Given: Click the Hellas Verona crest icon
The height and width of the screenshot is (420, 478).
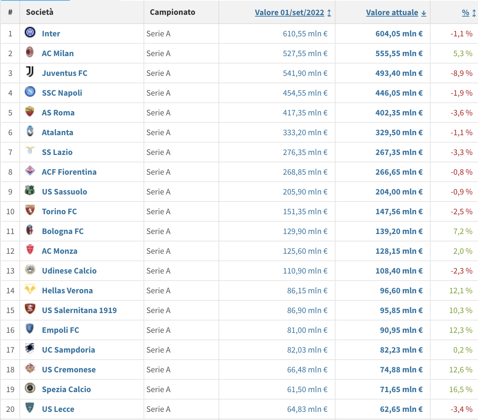Looking at the screenshot, I should point(30,289).
